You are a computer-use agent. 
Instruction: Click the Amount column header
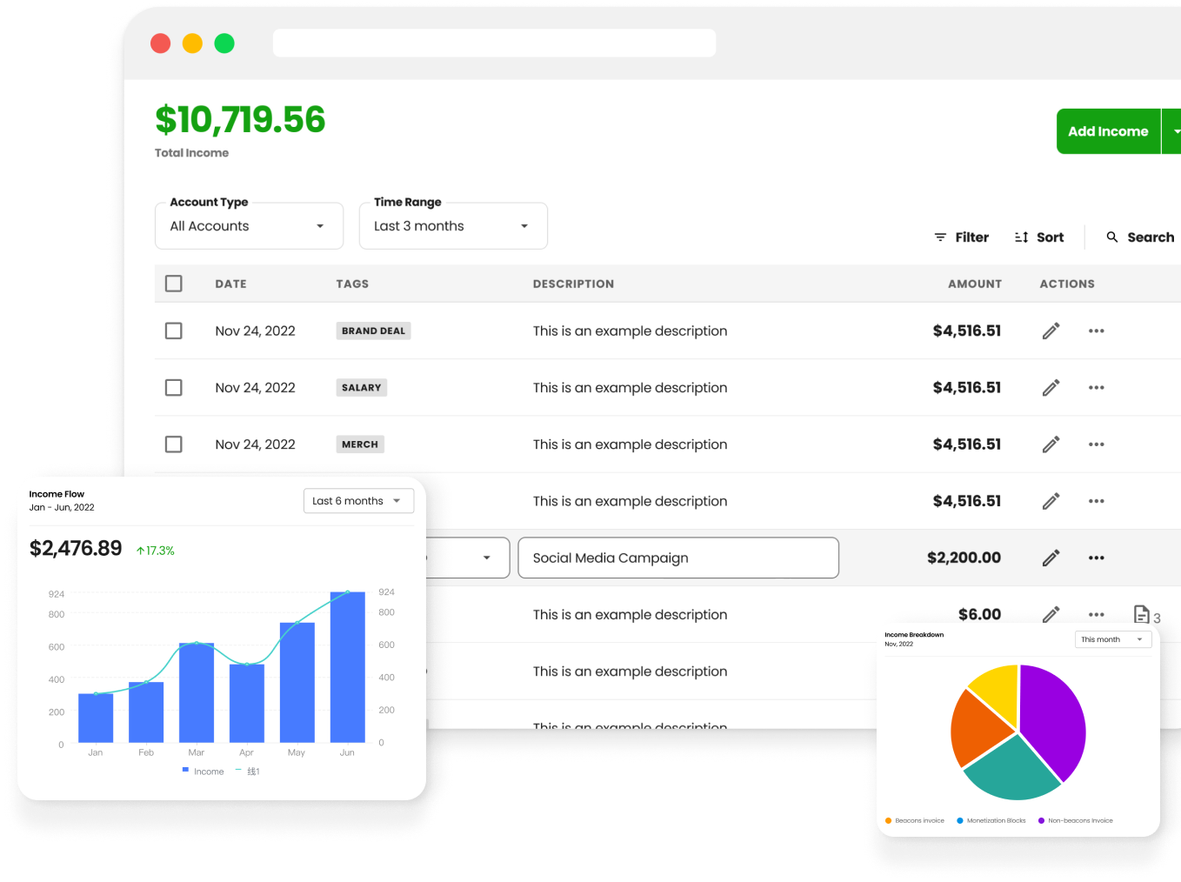tap(974, 284)
